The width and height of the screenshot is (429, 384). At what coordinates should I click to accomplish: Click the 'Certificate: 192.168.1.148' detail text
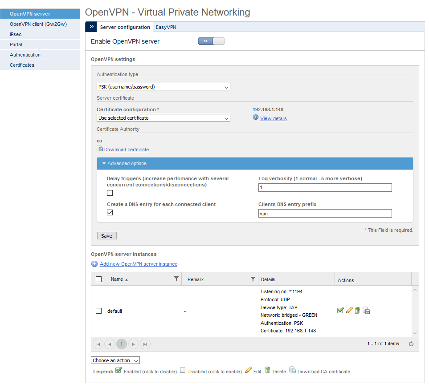(288, 331)
